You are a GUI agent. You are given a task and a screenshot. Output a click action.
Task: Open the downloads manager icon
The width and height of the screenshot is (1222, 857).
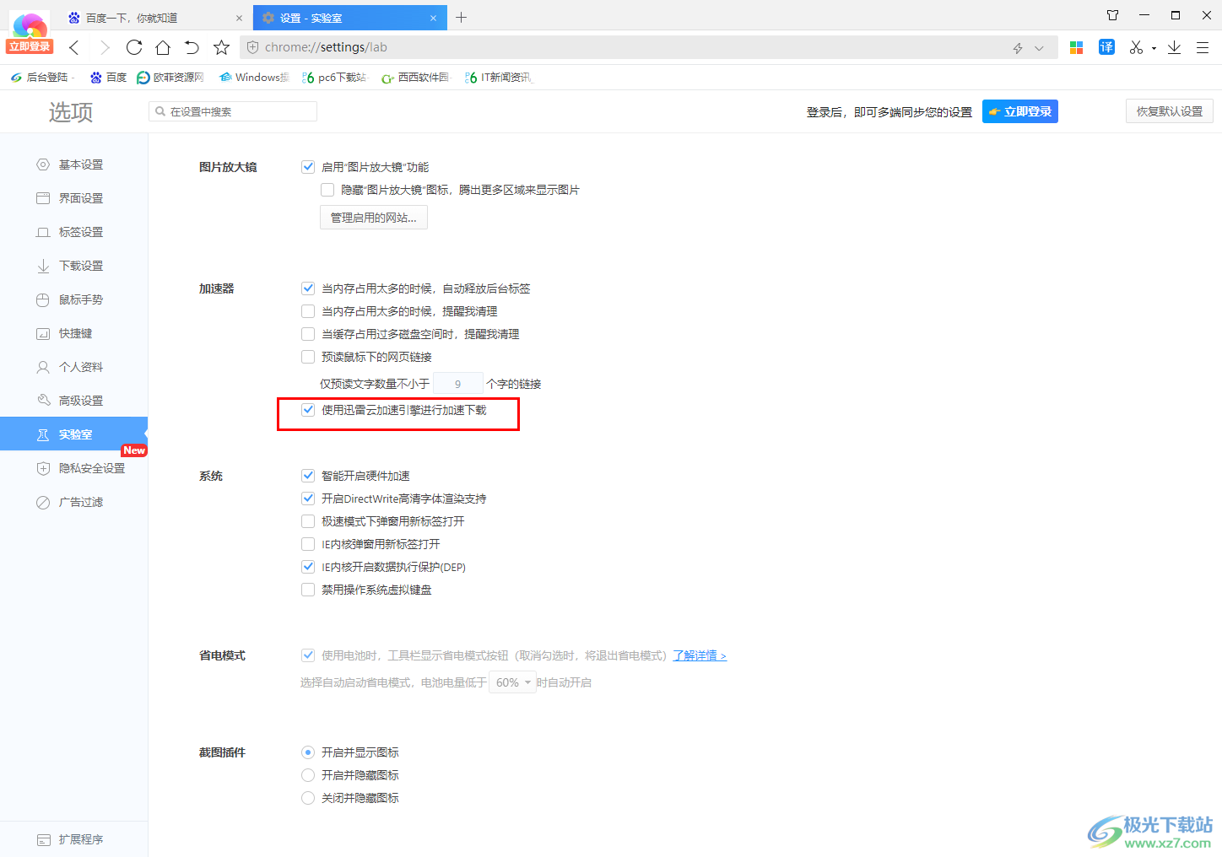(1174, 47)
